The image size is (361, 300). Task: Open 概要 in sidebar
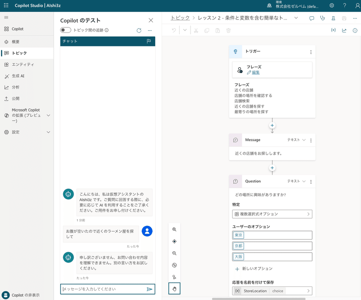click(27, 42)
